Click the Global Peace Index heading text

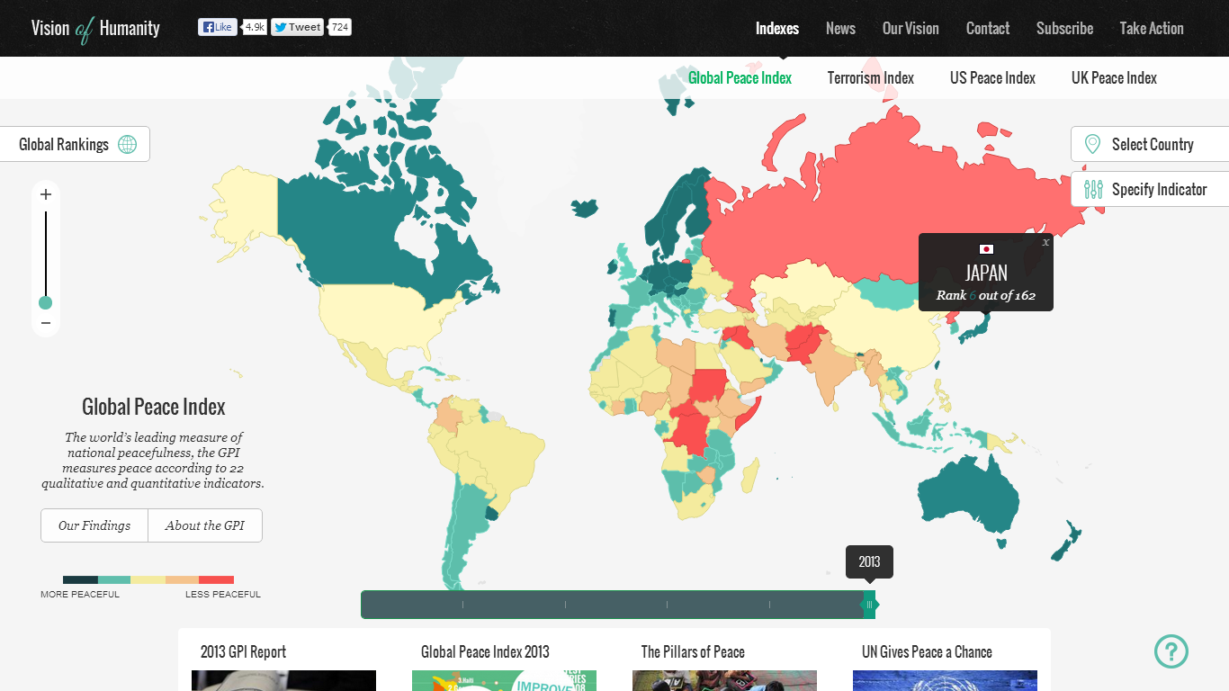click(154, 407)
